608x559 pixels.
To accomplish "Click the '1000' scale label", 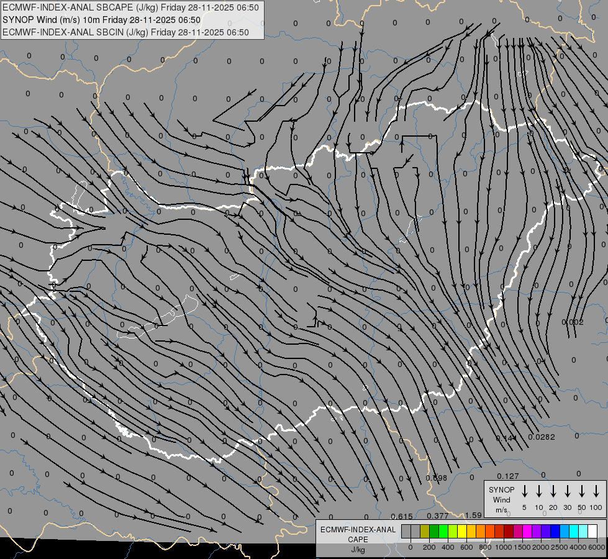I will pos(504,547).
